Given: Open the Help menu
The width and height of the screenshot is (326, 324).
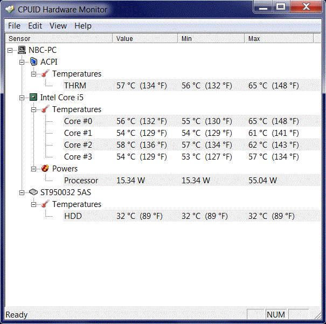Looking at the screenshot, I should coord(83,26).
